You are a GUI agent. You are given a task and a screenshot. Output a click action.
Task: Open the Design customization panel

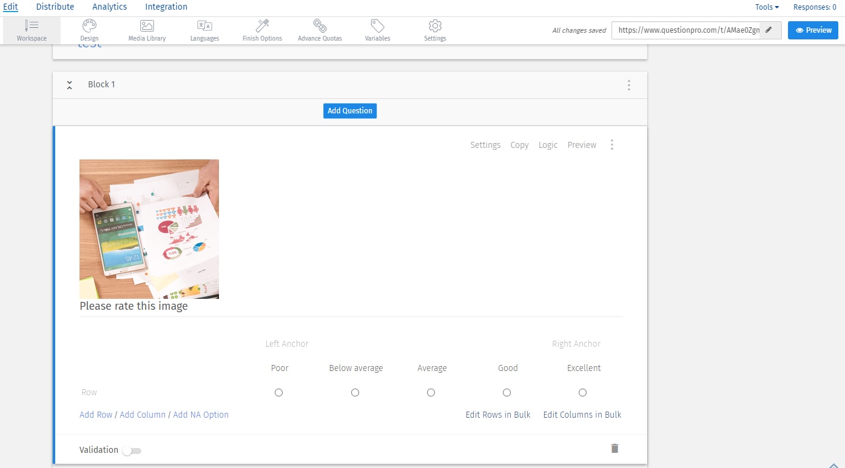point(89,30)
